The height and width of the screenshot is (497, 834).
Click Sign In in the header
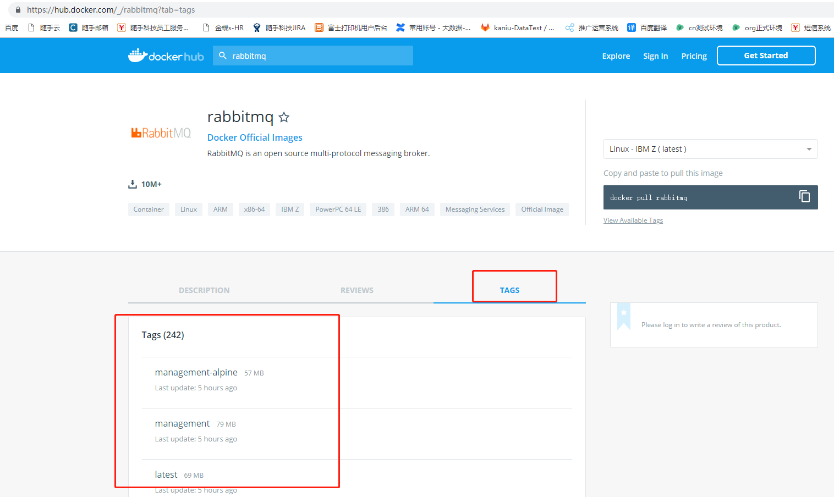[656, 56]
